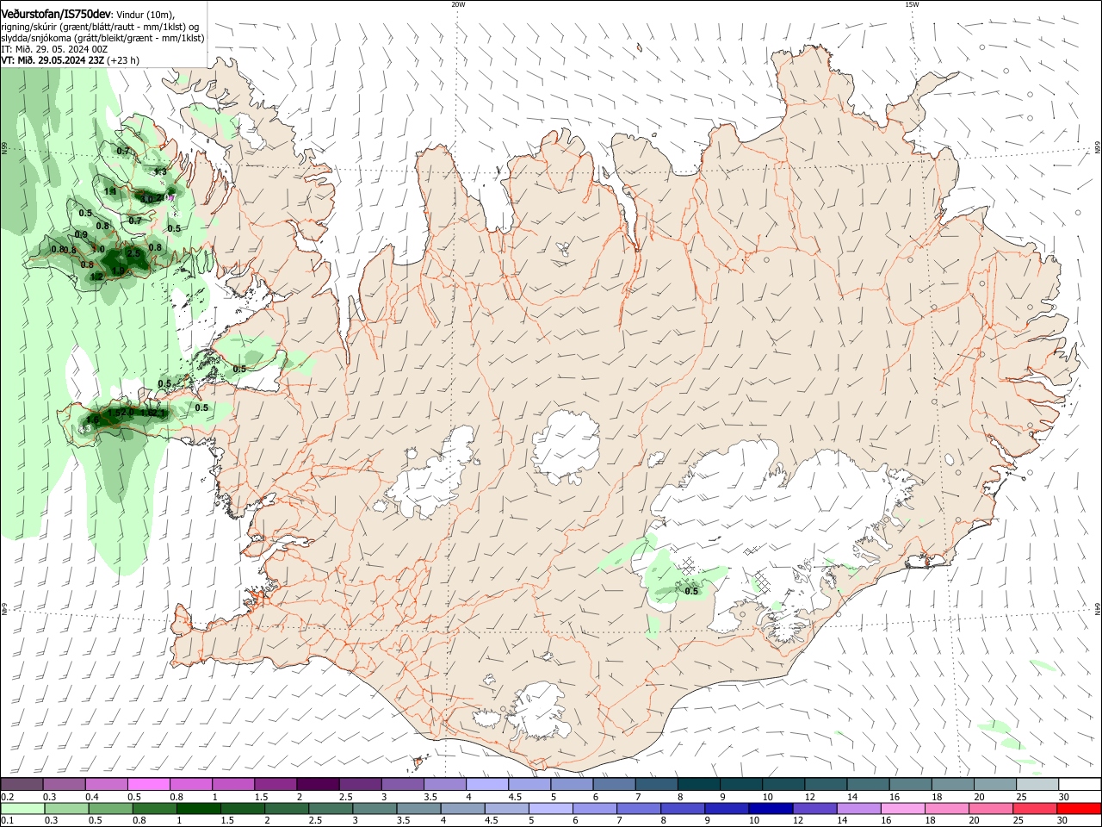The height and width of the screenshot is (827, 1102).
Task: Click the 'slydda/snjókoma' legend description line
Action: (x=102, y=38)
